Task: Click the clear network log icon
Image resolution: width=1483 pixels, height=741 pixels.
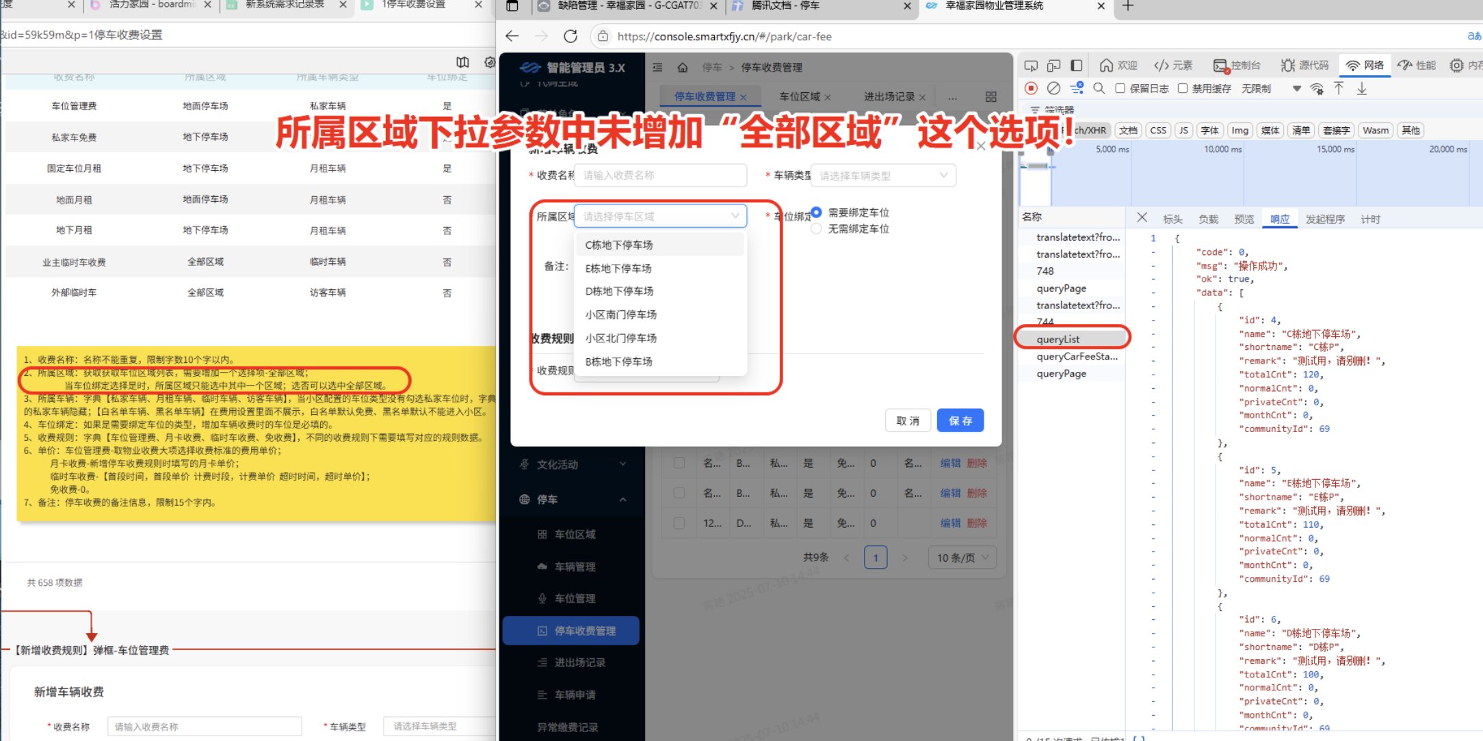Action: (1053, 88)
